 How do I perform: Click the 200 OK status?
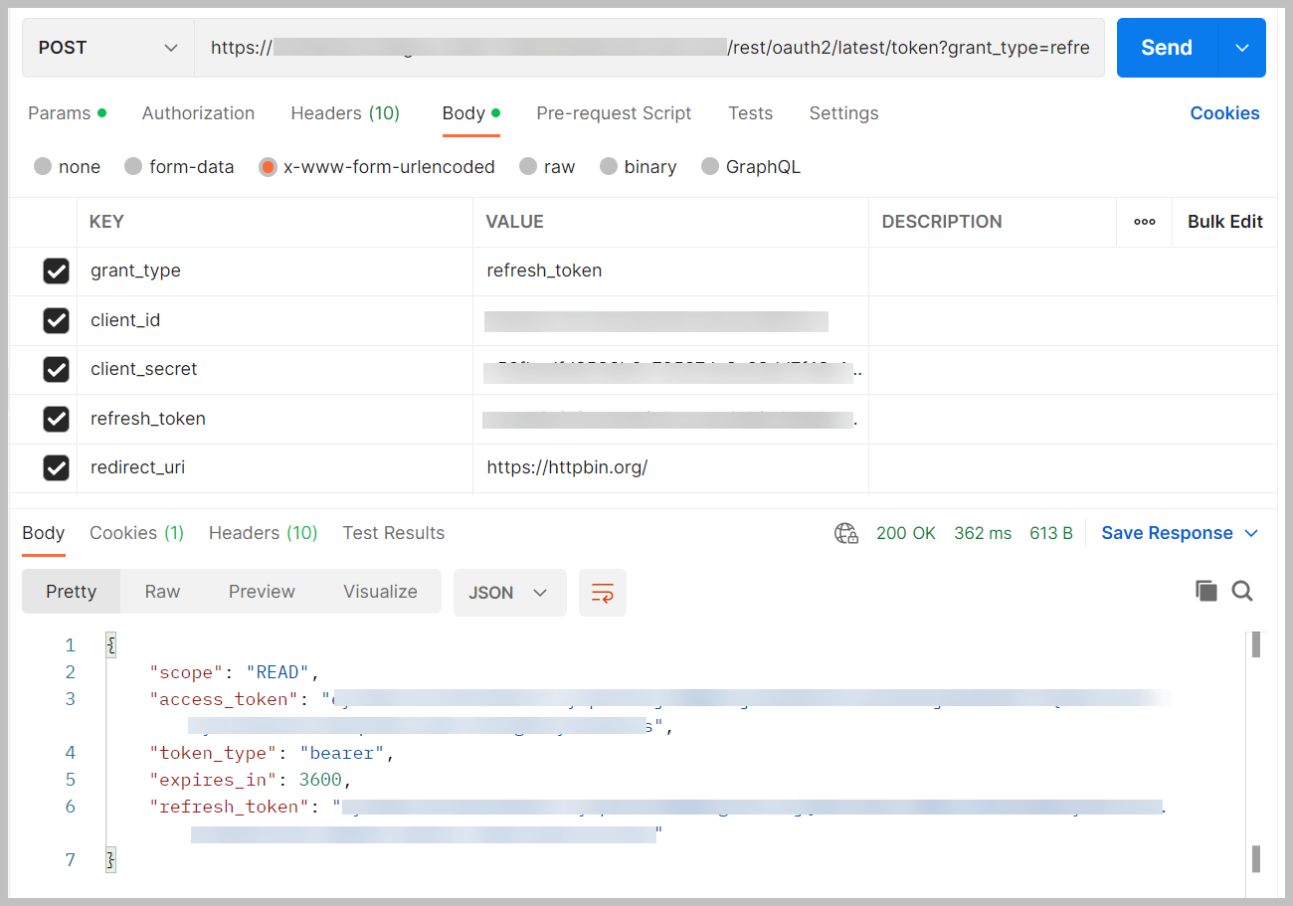point(906,533)
